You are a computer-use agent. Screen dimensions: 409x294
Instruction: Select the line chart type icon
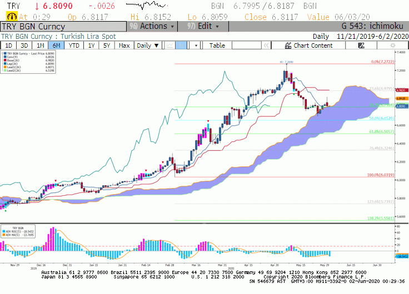click(169, 45)
